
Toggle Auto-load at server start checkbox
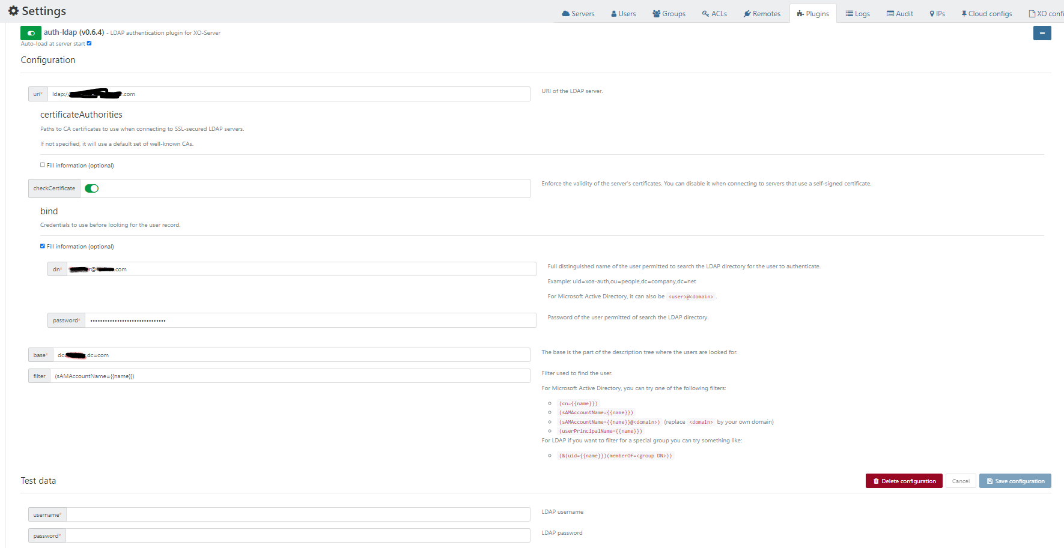tap(89, 43)
